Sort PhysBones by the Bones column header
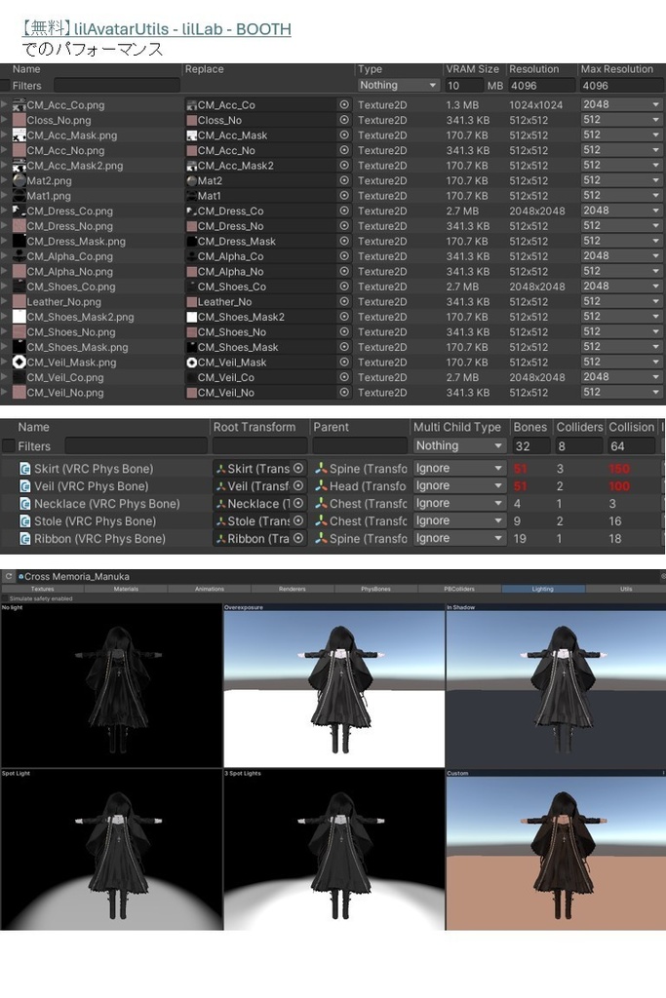The width and height of the screenshot is (666, 998). coord(529,427)
